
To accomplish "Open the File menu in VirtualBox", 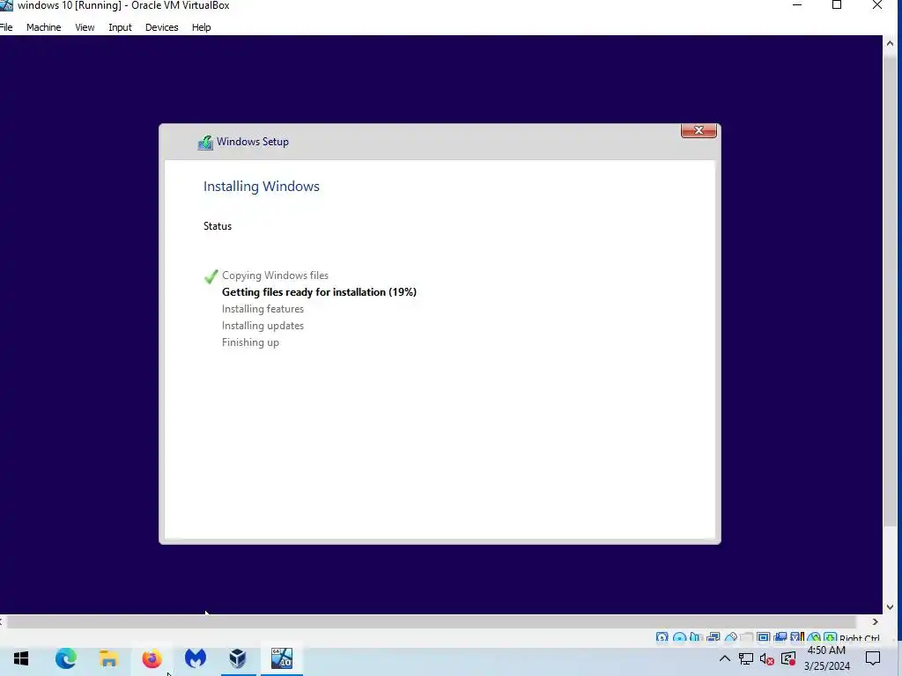I will (x=6, y=27).
